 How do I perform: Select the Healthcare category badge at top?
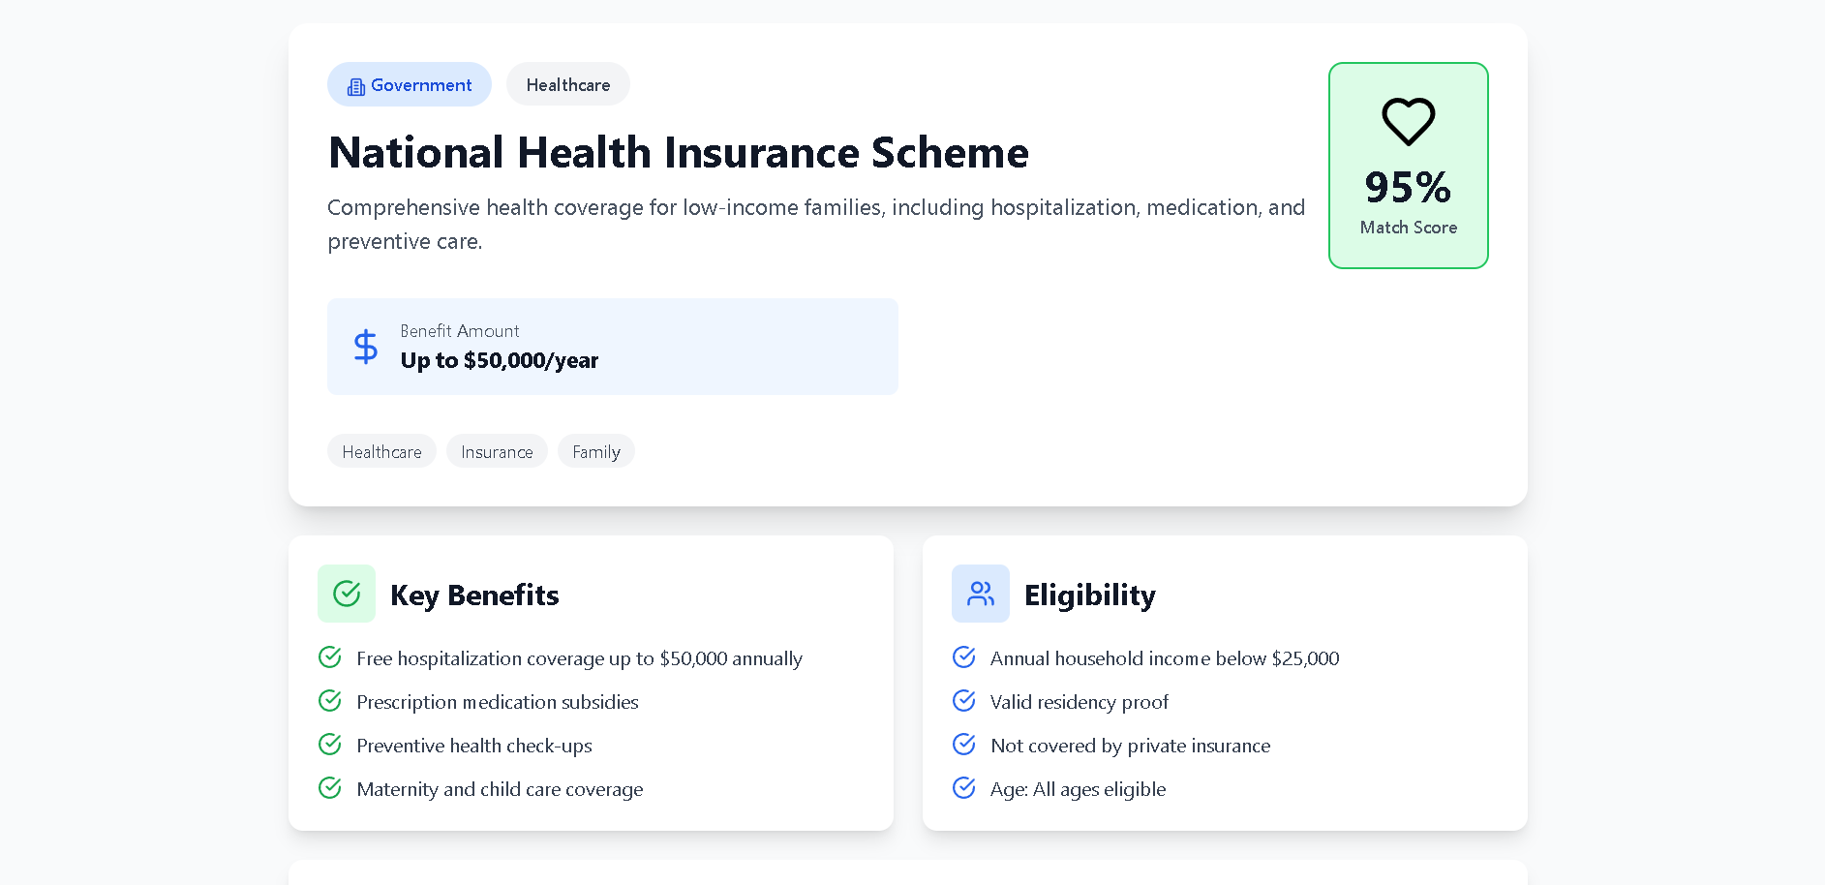[x=568, y=84]
